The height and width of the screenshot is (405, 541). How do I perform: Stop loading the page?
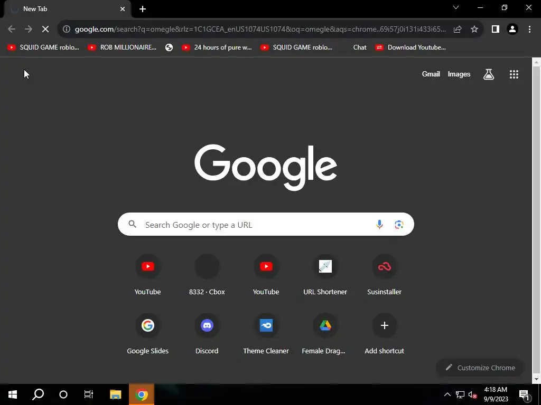click(x=45, y=30)
